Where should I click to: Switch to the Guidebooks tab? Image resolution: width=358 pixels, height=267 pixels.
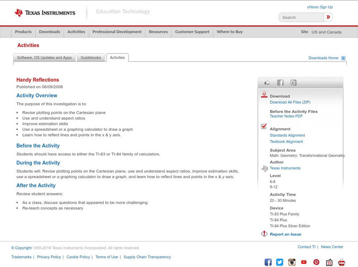(91, 58)
